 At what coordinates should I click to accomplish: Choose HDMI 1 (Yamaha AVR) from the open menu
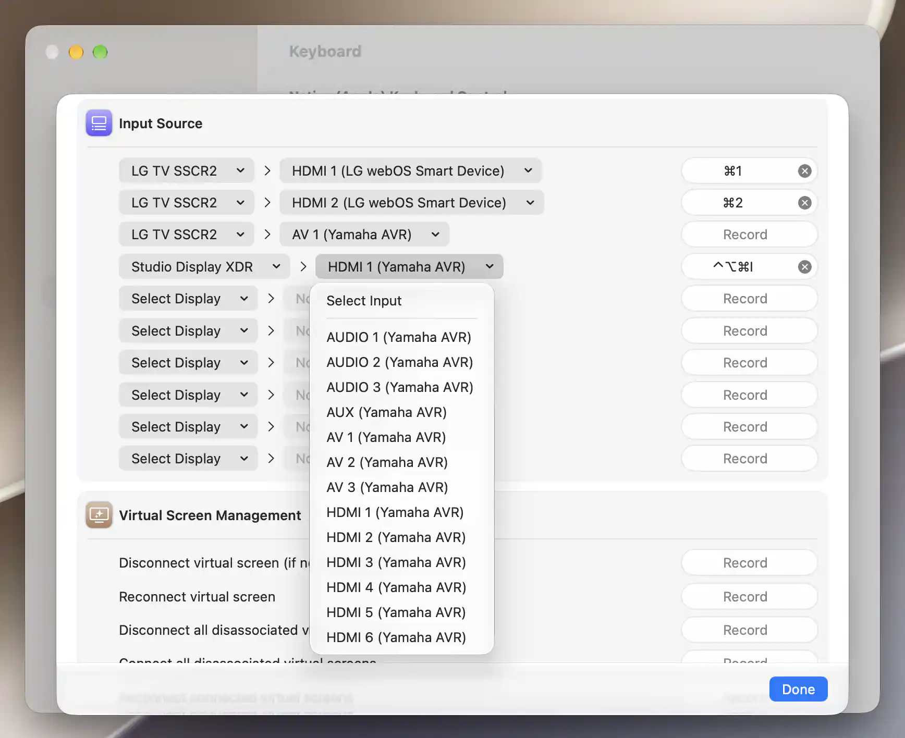(x=401, y=512)
